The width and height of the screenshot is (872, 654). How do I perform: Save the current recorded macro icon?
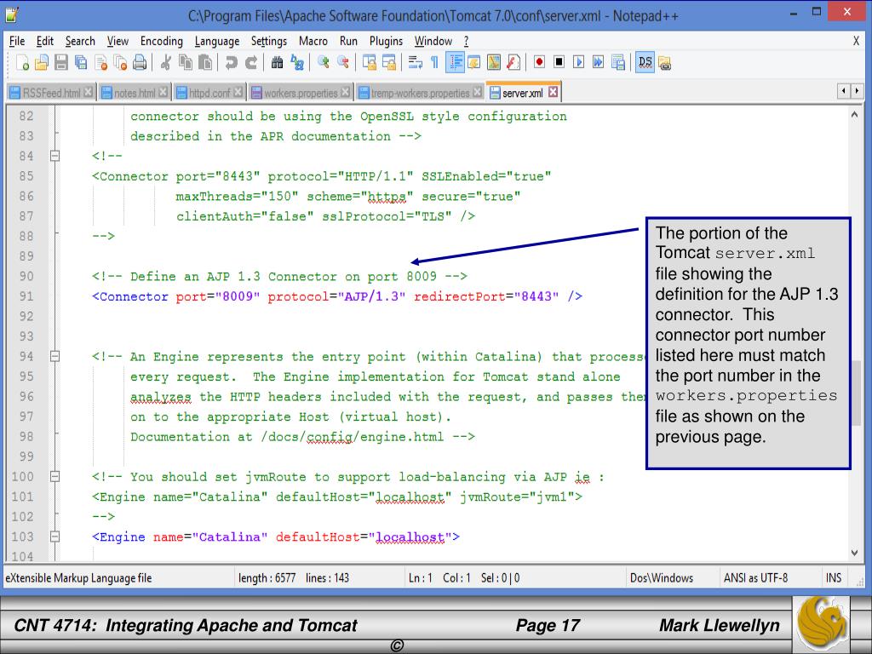(618, 62)
